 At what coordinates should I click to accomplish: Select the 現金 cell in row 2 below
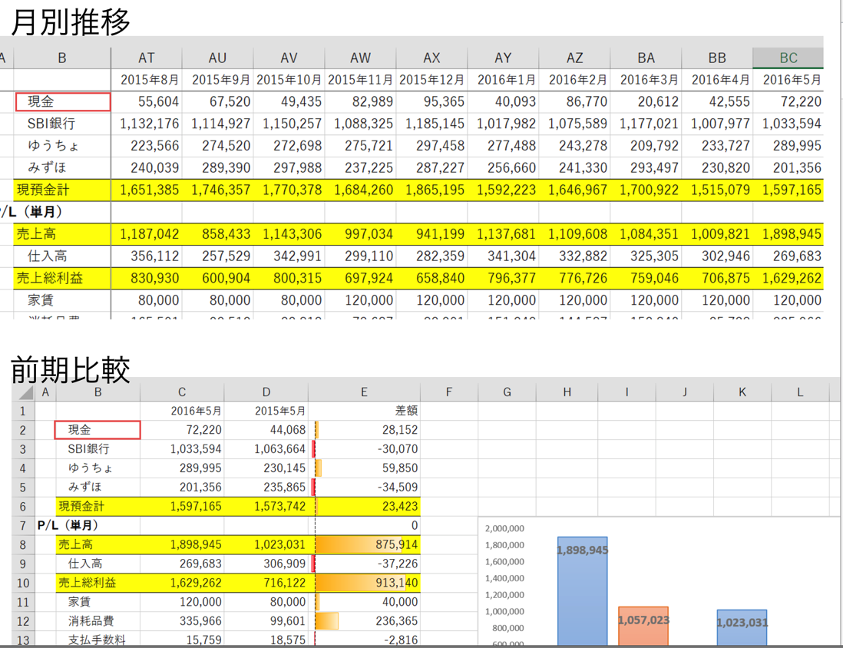pos(98,430)
